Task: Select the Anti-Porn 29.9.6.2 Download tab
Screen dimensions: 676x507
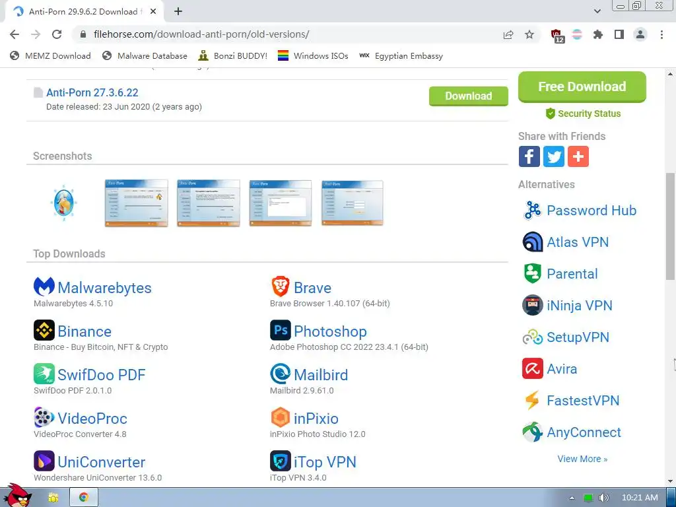Action: pos(85,12)
